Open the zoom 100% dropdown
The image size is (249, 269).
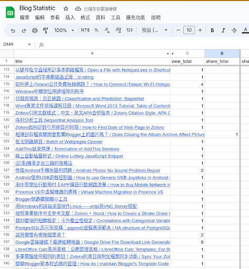point(64,30)
